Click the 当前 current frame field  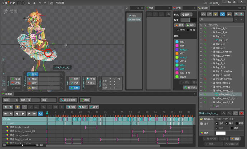(x=11, y=100)
